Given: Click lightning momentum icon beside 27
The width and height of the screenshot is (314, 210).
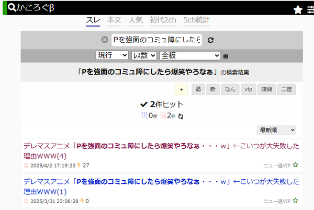Looking at the screenshot, I should [79, 165].
